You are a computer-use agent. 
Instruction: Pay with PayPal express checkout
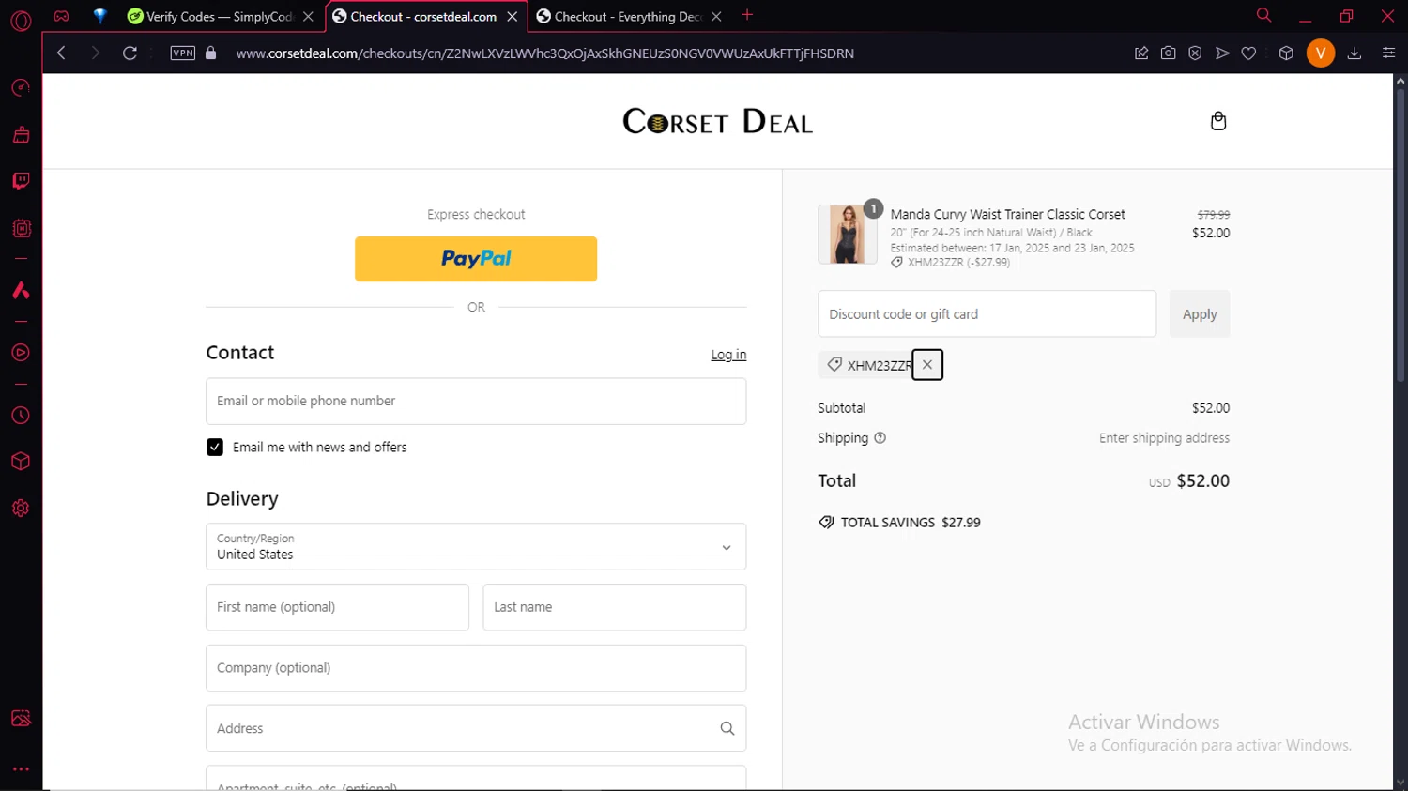tap(476, 259)
